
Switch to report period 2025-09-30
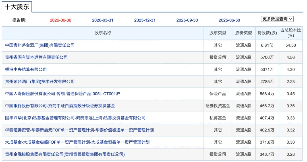(187, 20)
